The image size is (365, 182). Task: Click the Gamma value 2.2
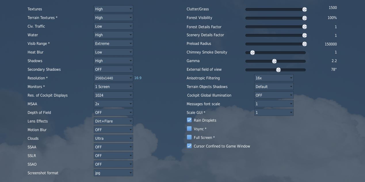(334, 61)
